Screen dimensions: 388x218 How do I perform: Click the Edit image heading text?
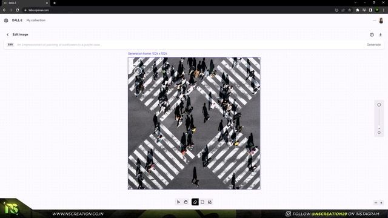pyautogui.click(x=20, y=35)
